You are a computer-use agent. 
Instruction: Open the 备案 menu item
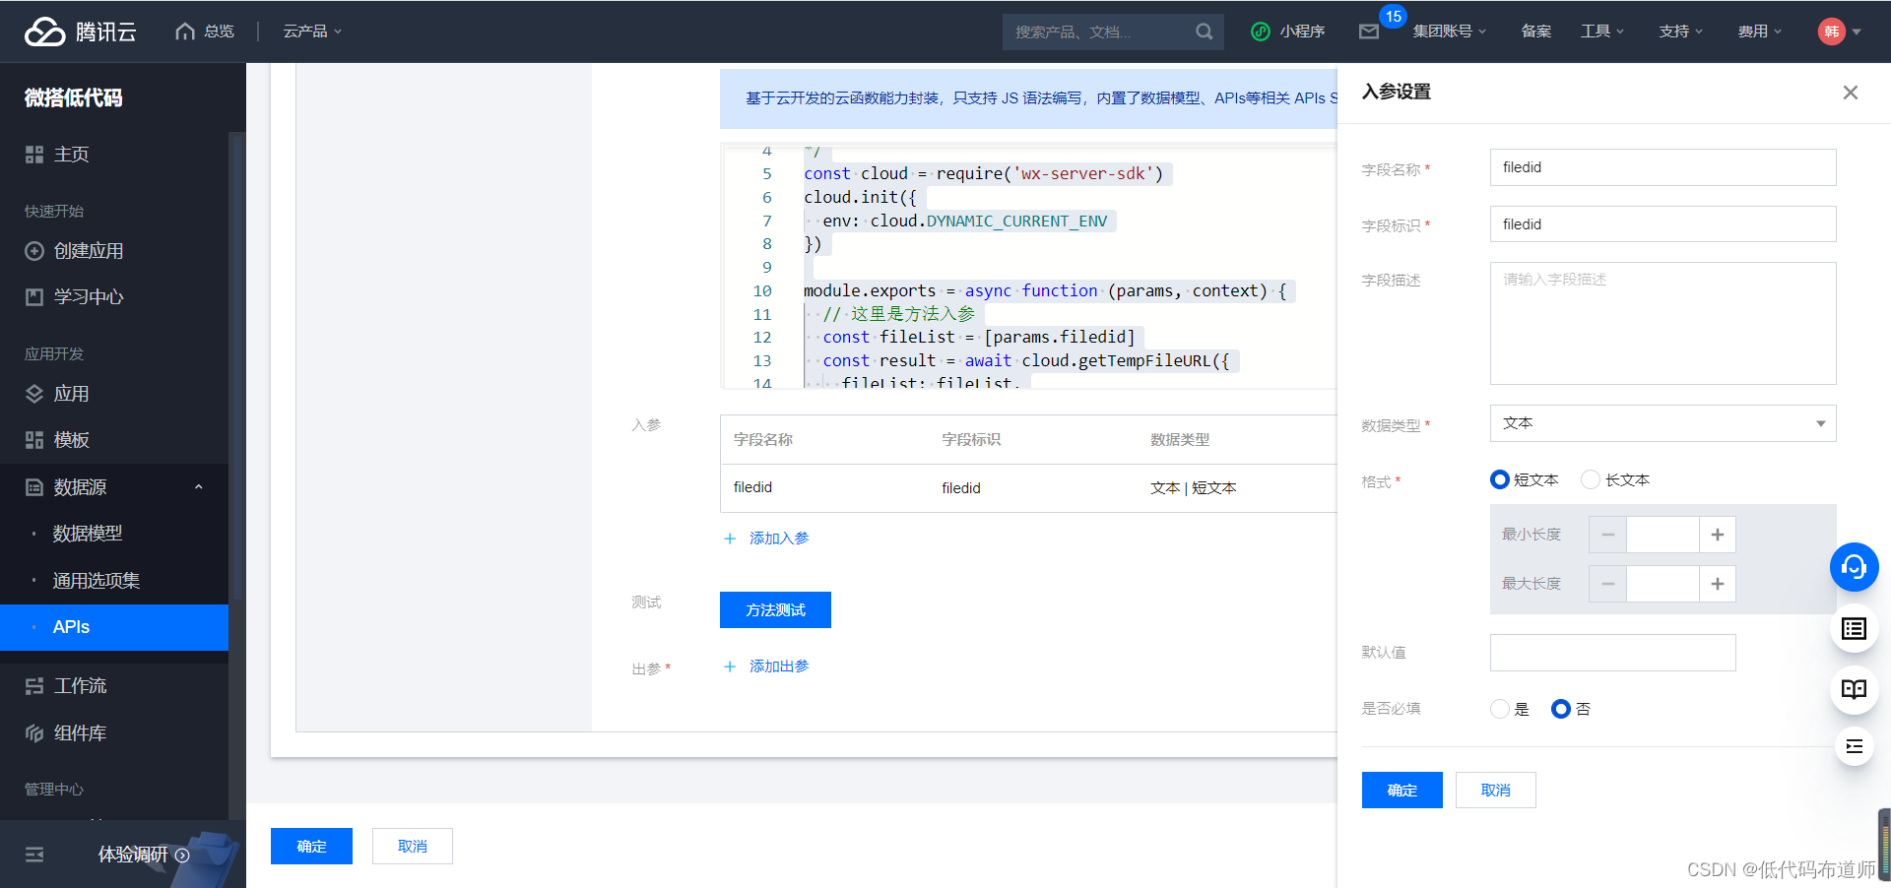[1535, 32]
